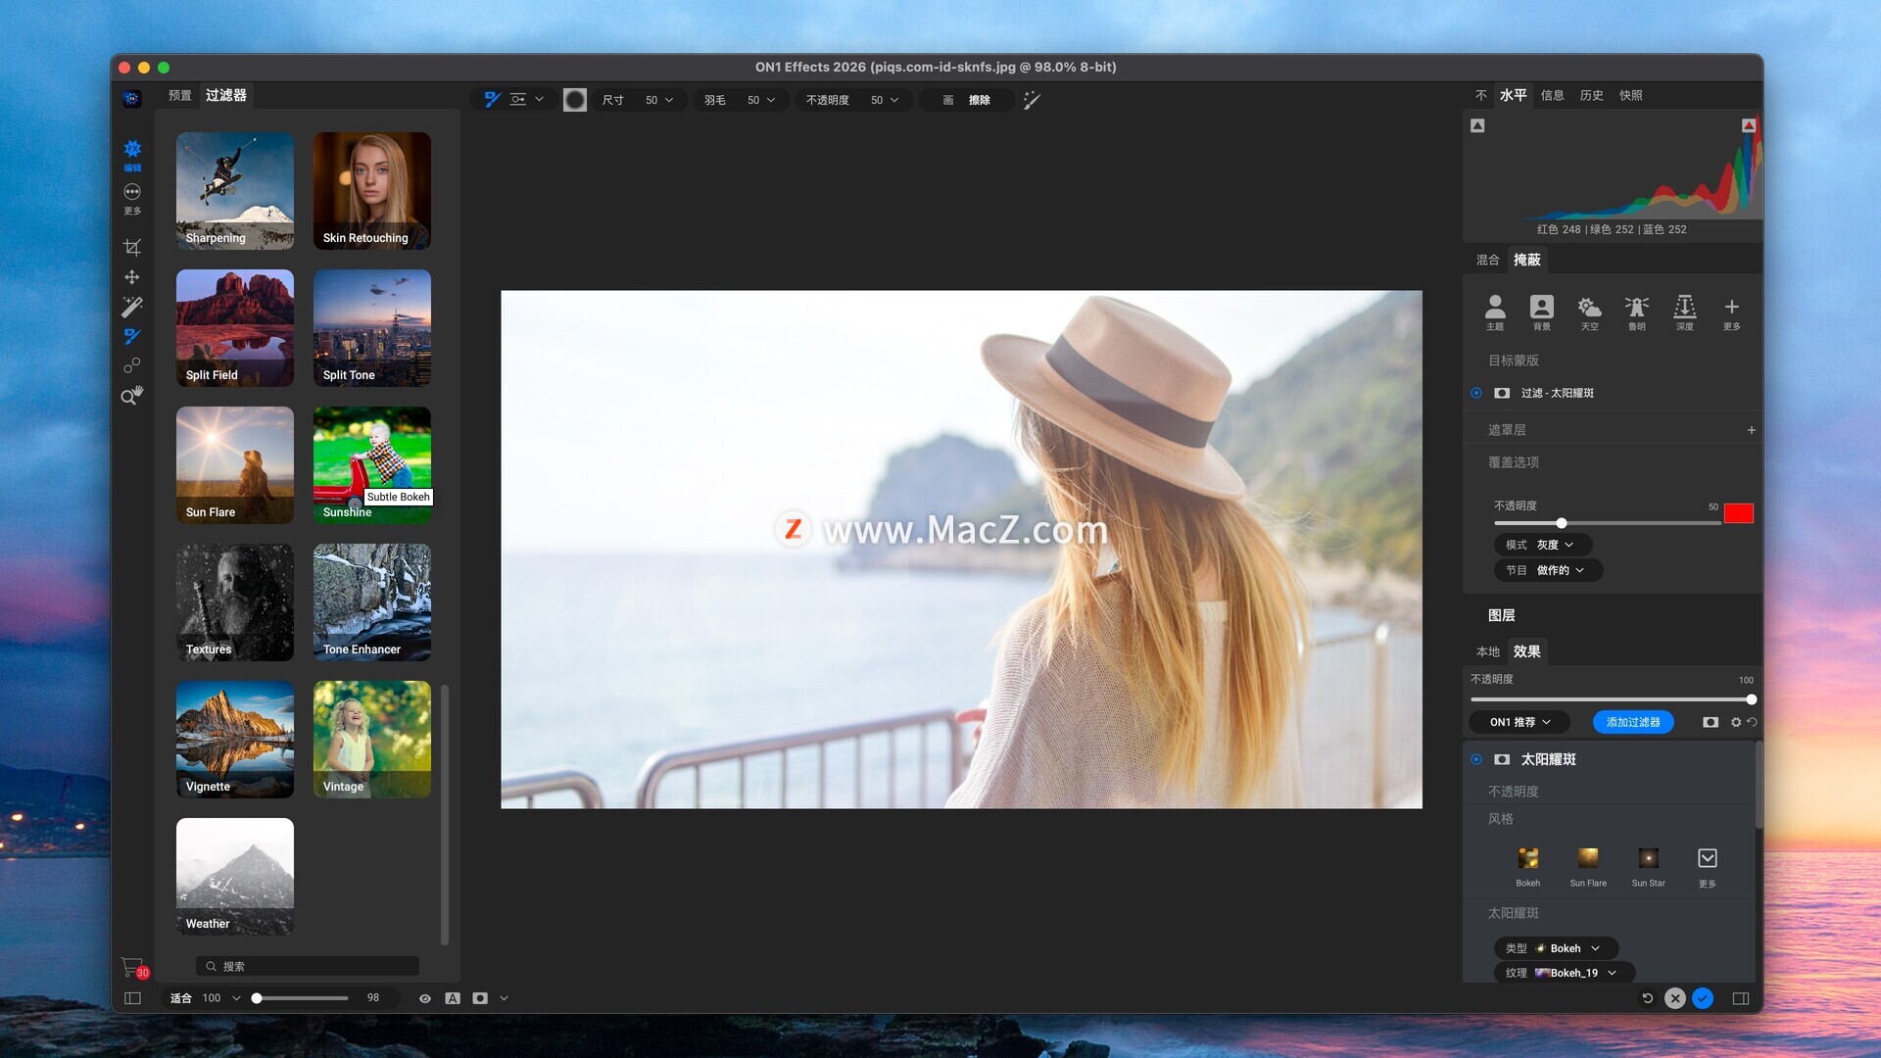Toggle the preview eye icon
This screenshot has height=1058, width=1881.
click(x=425, y=998)
